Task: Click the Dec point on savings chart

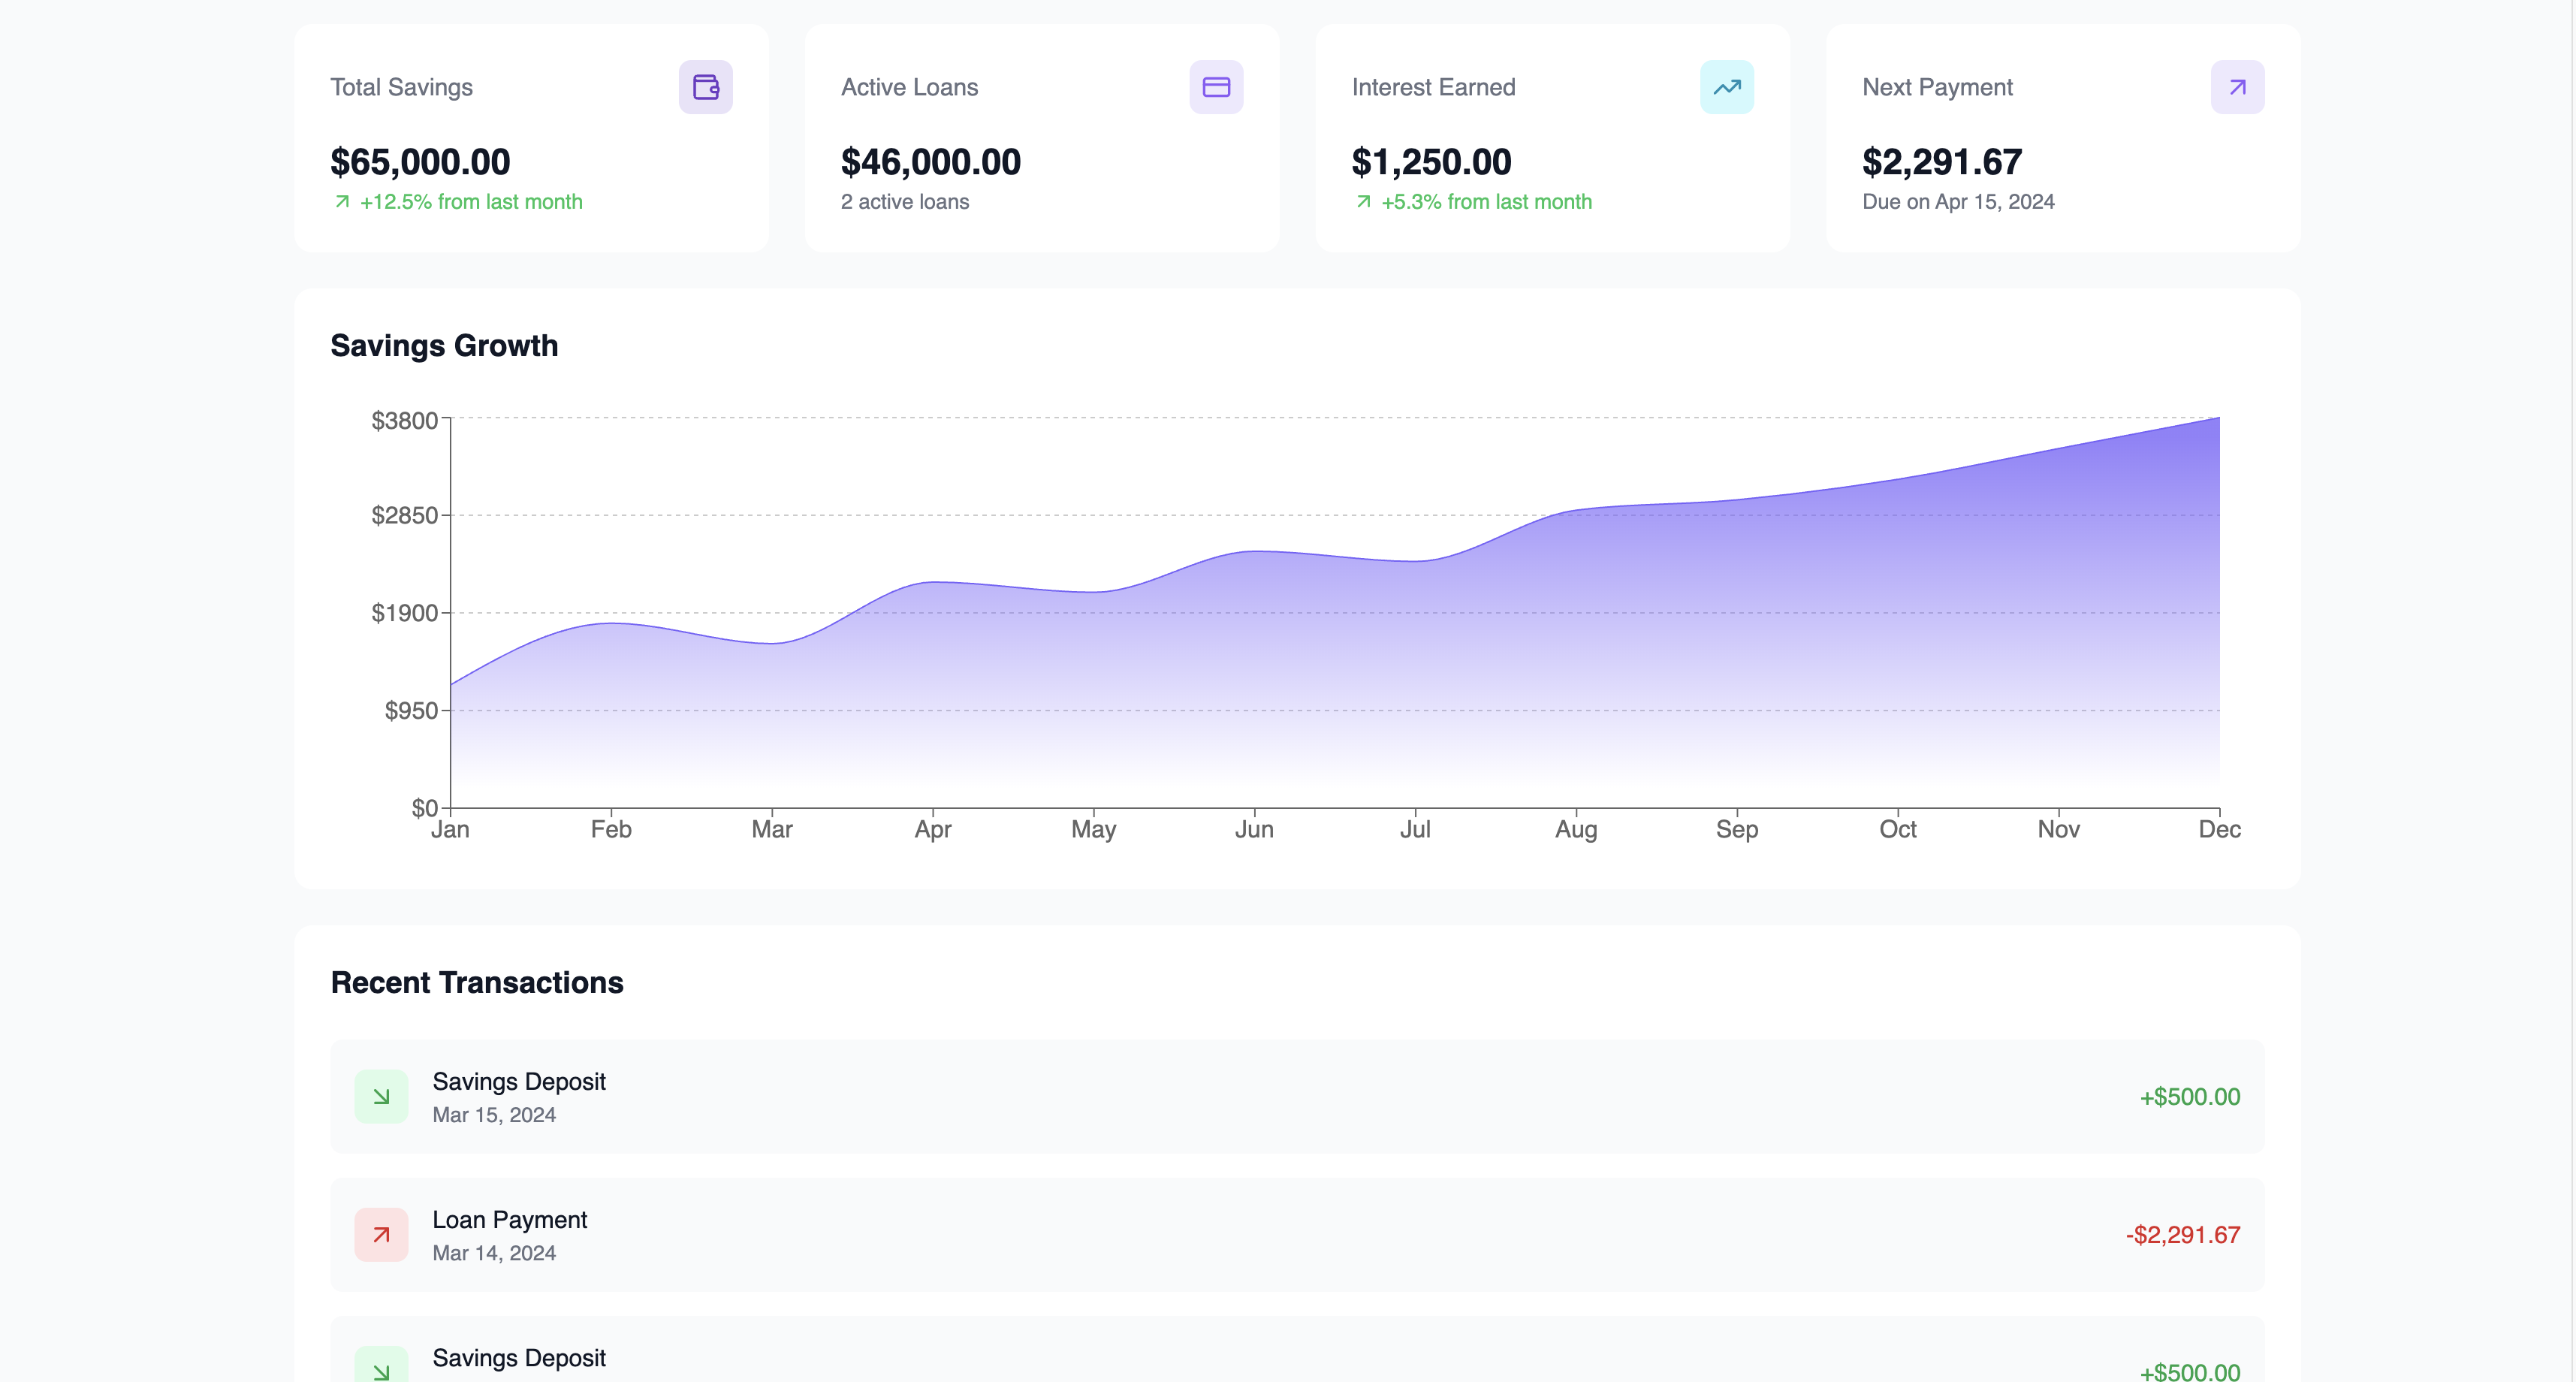Action: point(2218,419)
